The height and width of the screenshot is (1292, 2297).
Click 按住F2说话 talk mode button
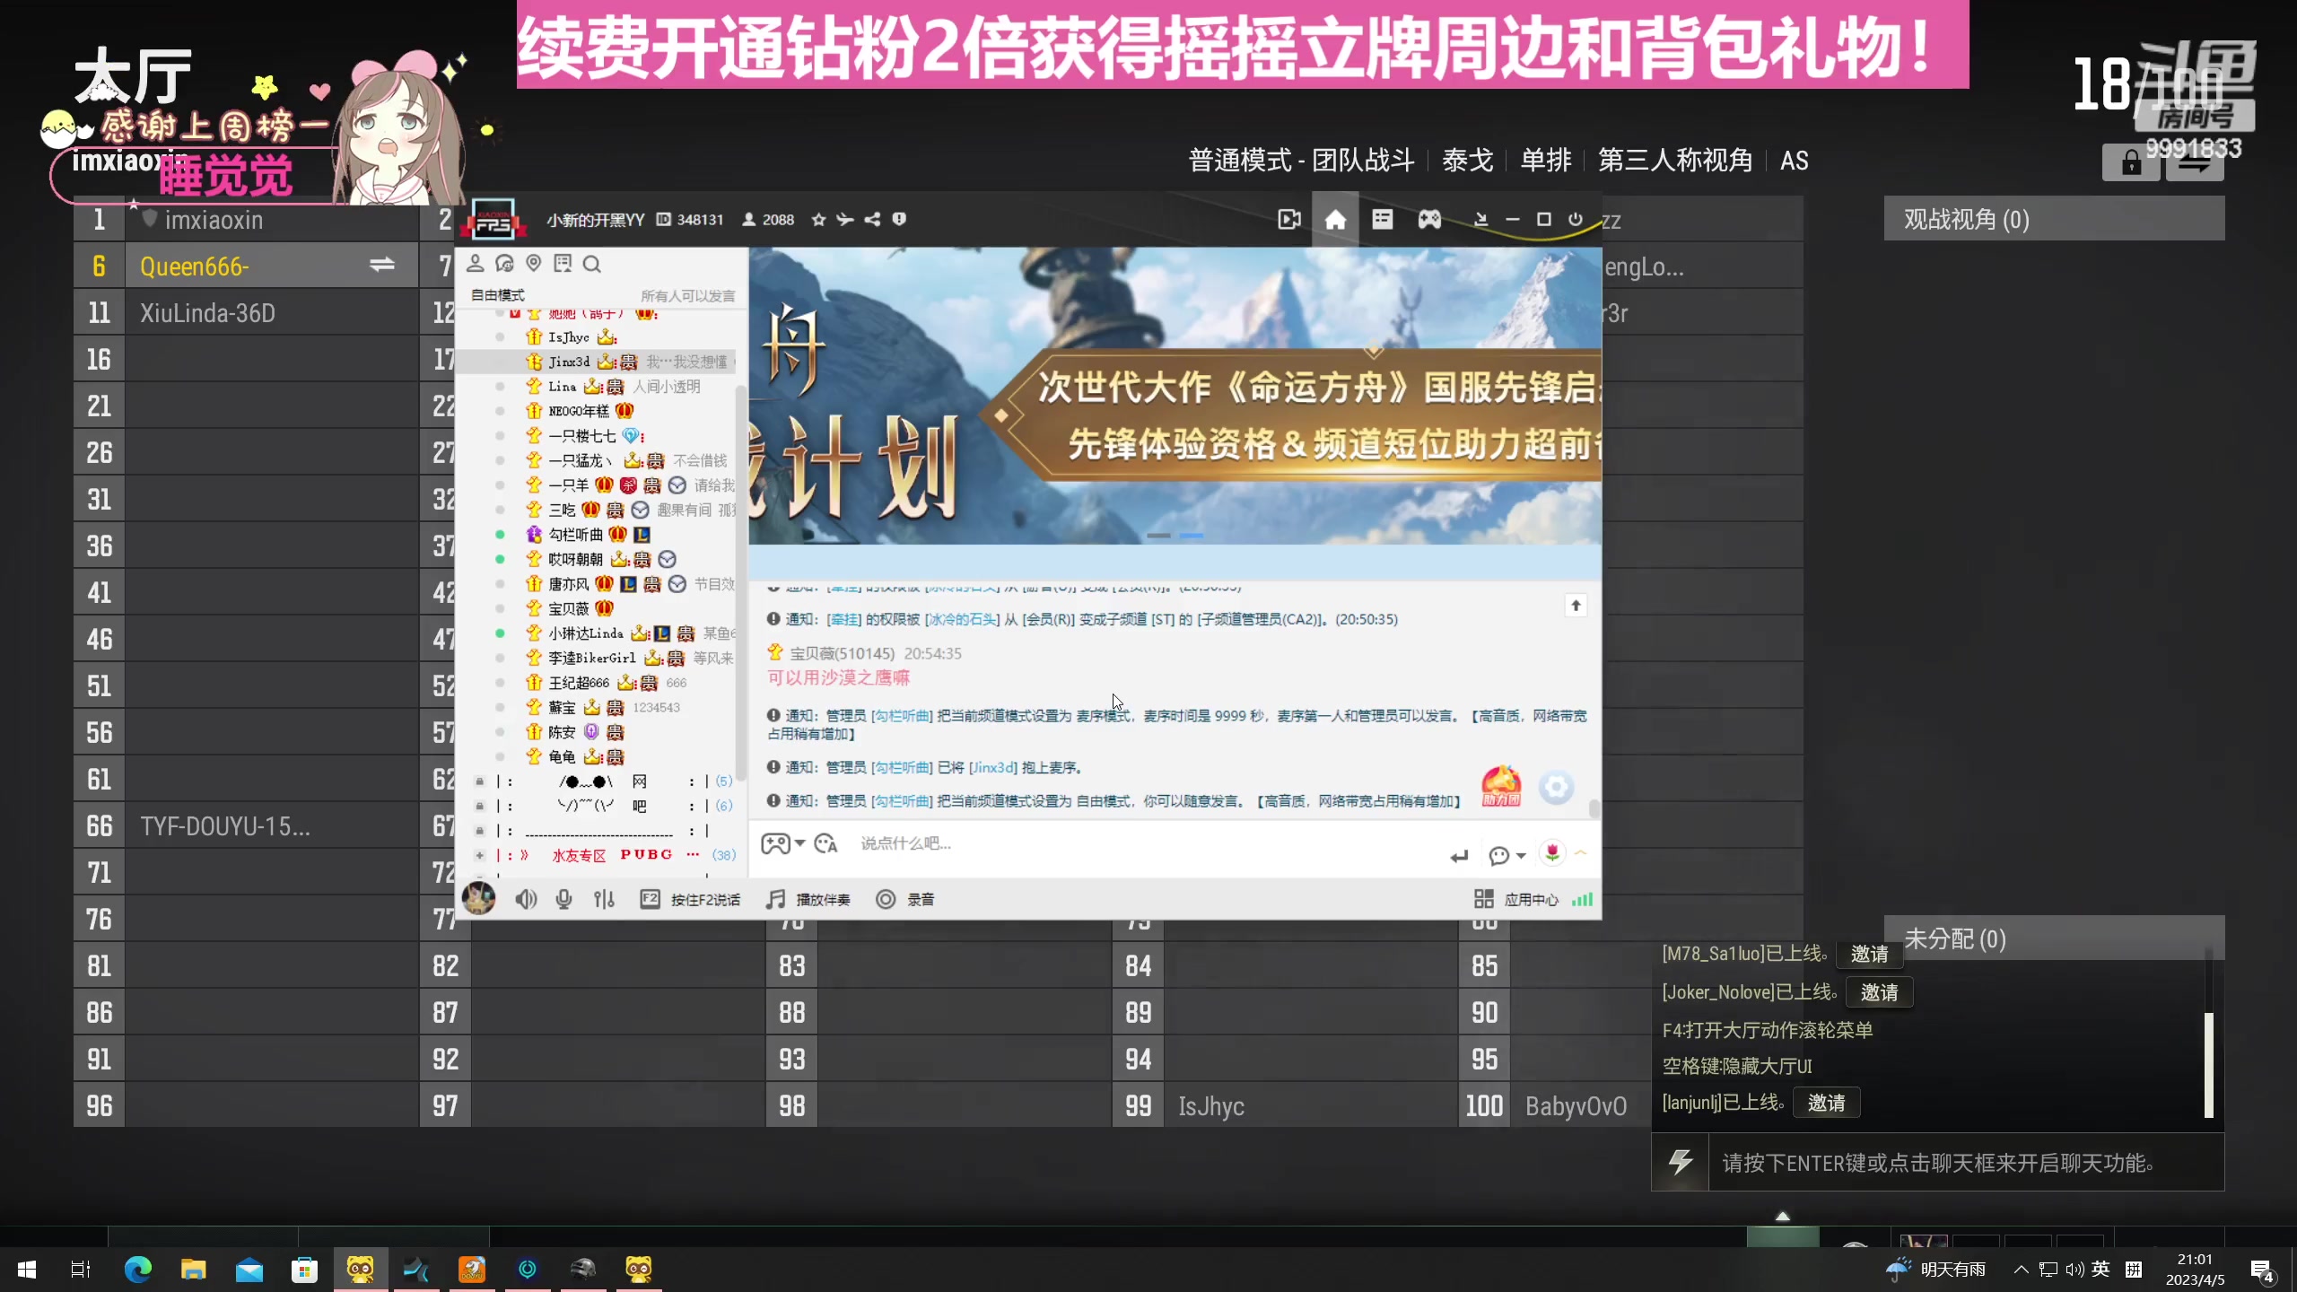(690, 900)
